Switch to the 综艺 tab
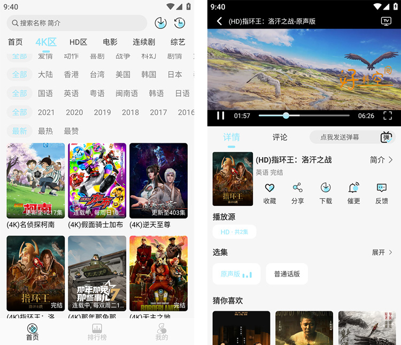 tap(178, 42)
